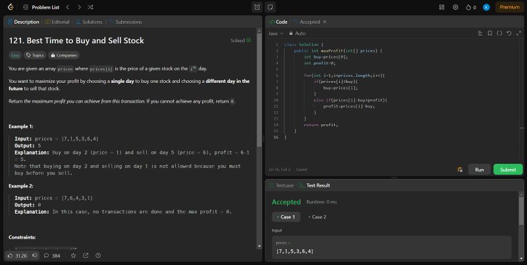
Task: Click the description panel vertical scrollbar
Action: [x=260, y=85]
